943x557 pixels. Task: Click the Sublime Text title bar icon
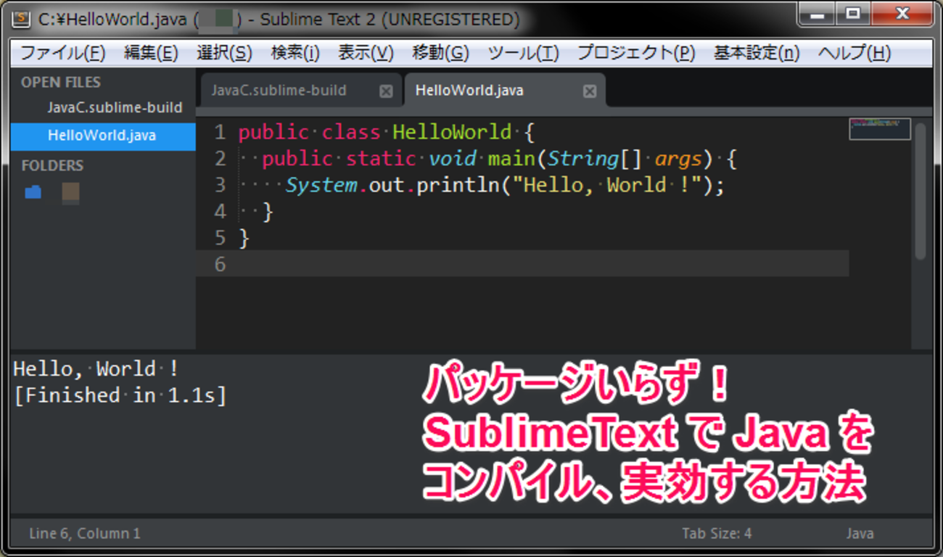(x=21, y=19)
